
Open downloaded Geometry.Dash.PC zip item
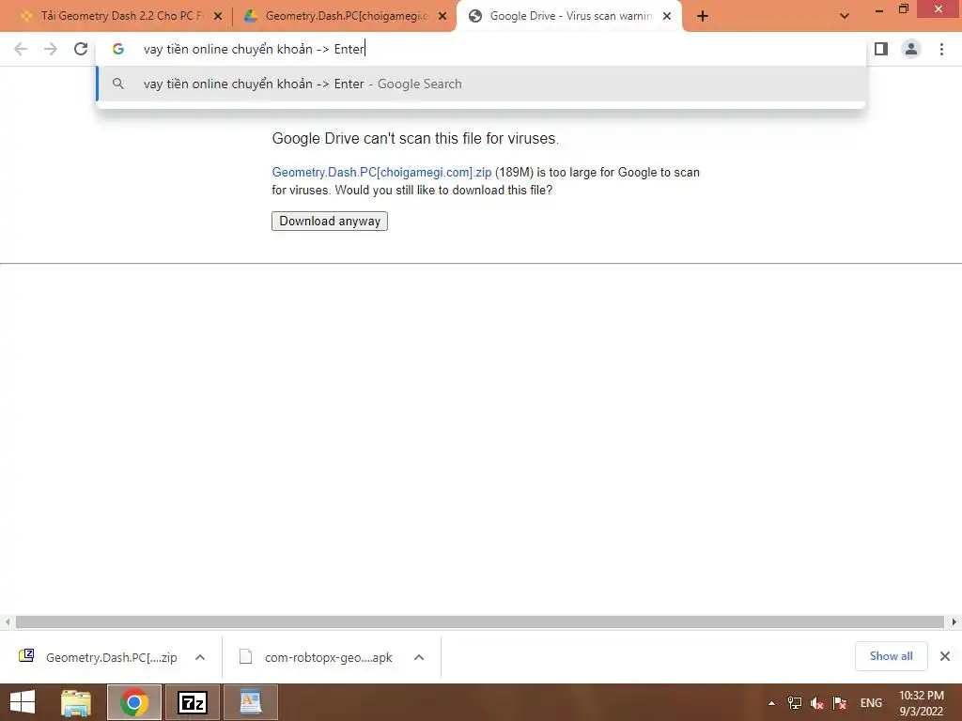tap(98, 657)
